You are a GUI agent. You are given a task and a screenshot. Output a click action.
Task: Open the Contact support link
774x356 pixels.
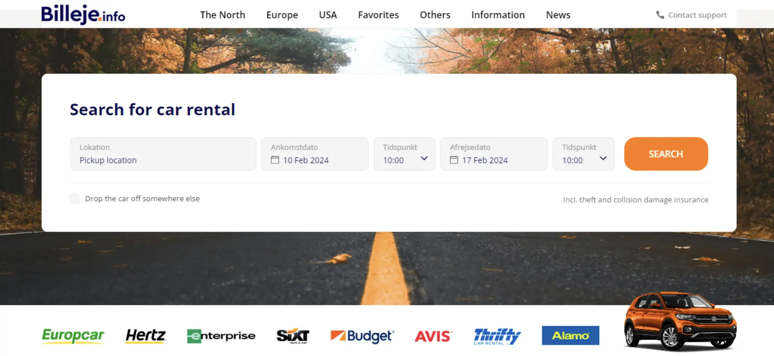(x=697, y=15)
